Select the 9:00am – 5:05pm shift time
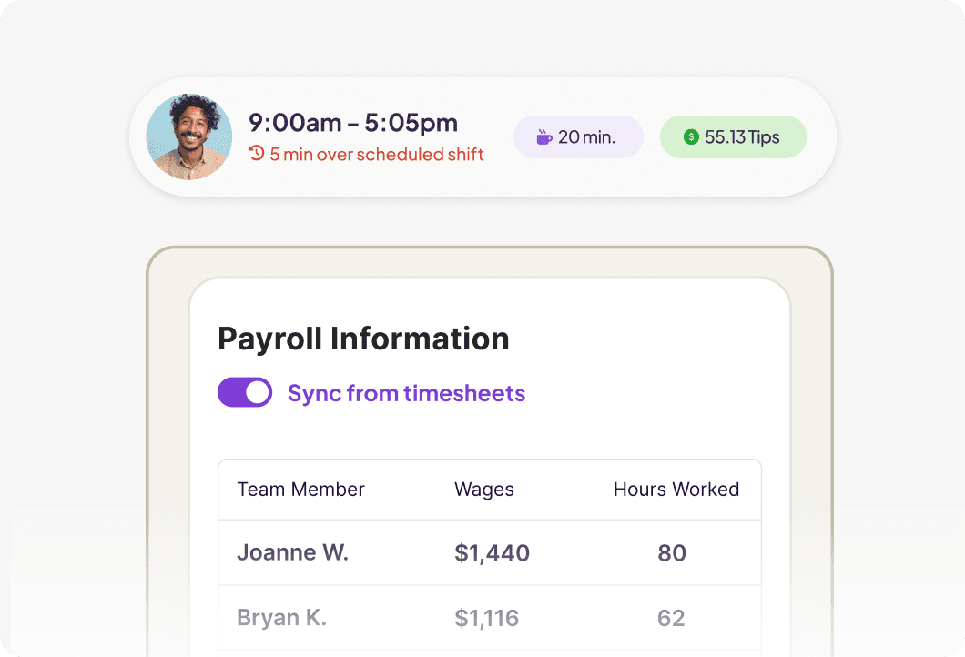This screenshot has width=965, height=657. (x=353, y=123)
